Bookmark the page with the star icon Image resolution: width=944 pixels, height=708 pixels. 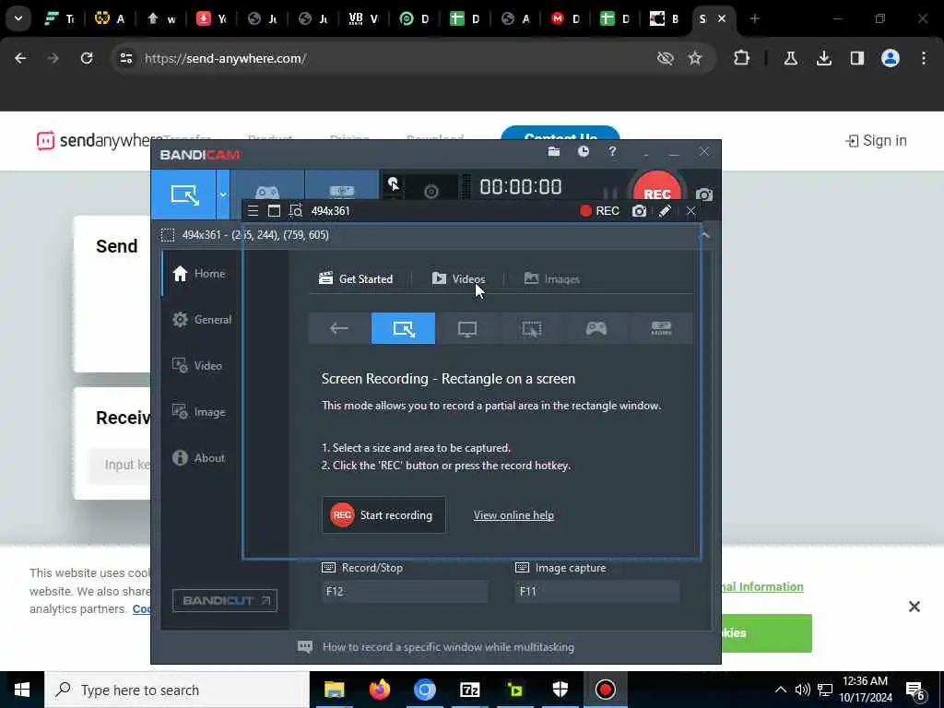(695, 58)
